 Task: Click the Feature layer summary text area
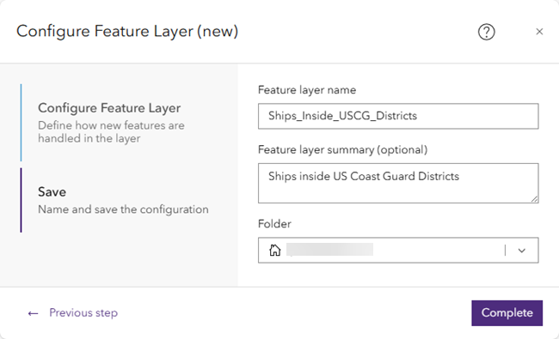tap(398, 183)
